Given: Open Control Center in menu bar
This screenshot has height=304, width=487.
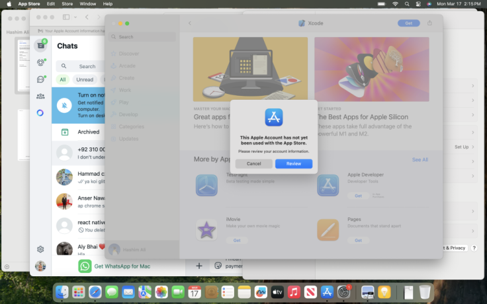Looking at the screenshot, I should click(418, 4).
